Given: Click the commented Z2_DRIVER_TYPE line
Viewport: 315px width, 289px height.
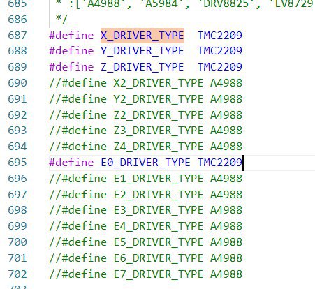Looking at the screenshot, I should tap(146, 115).
